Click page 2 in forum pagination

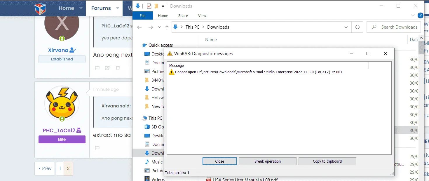tap(68, 168)
